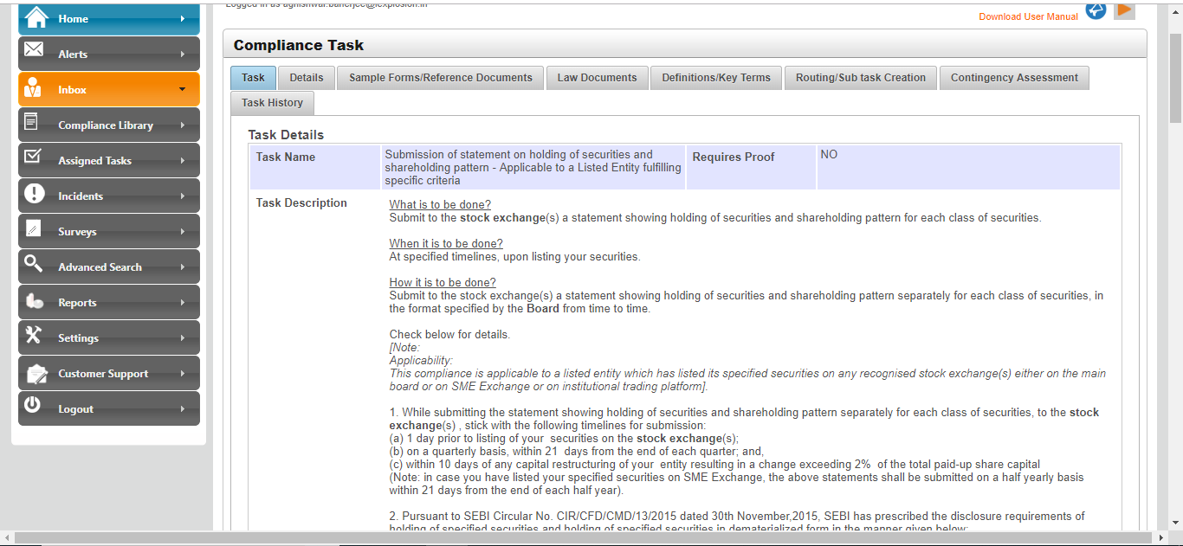Click the 'How it is to be done?' heading
The width and height of the screenshot is (1183, 546).
(443, 283)
